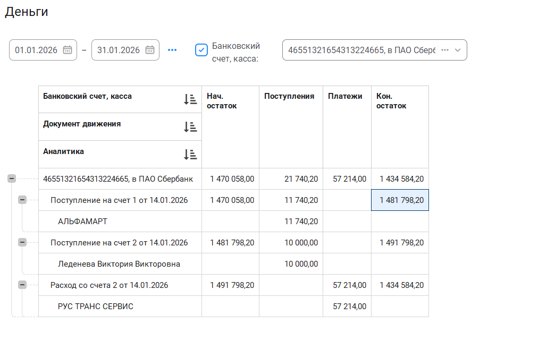Click the three-dot period selection button
Viewport: 547px width, 349px height.
pyautogui.click(x=172, y=50)
